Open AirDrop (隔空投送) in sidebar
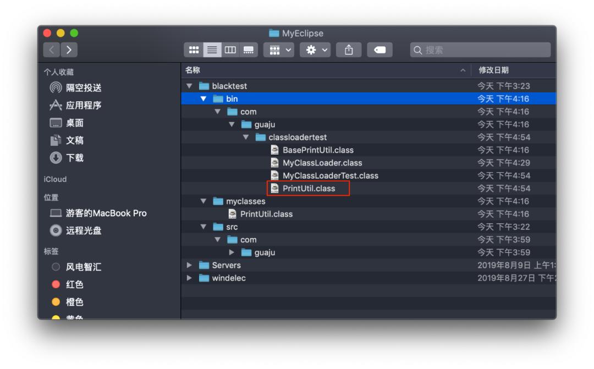This screenshot has width=594, height=369. (x=76, y=88)
